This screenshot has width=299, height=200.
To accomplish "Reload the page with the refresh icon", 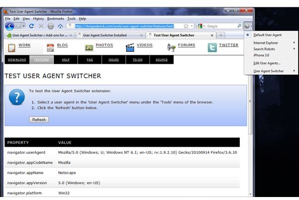I will [x=31, y=26].
